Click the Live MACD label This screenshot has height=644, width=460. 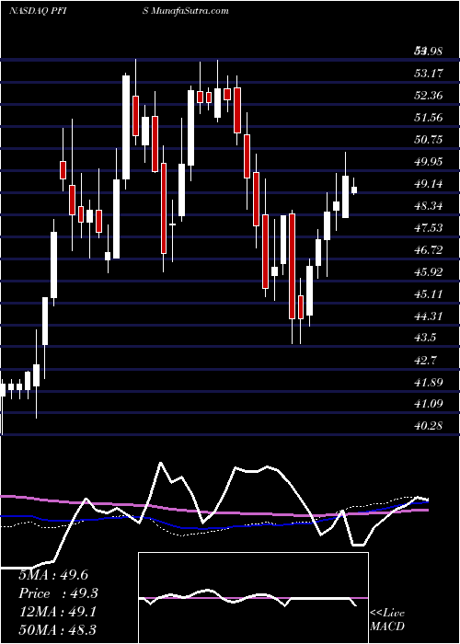tap(387, 620)
